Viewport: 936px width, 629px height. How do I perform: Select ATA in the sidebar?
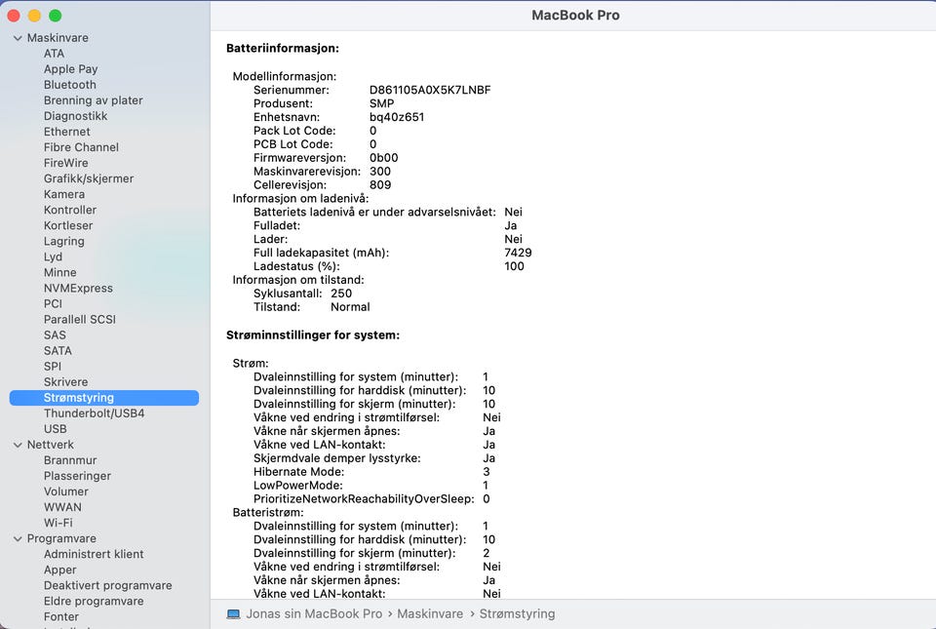[54, 54]
